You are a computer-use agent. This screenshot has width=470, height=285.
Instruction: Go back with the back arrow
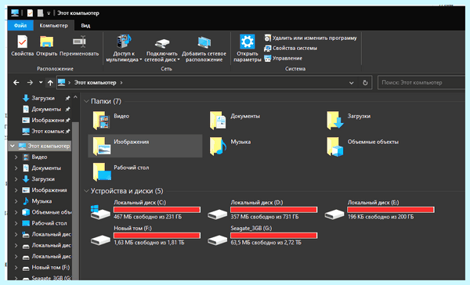[x=16, y=82]
